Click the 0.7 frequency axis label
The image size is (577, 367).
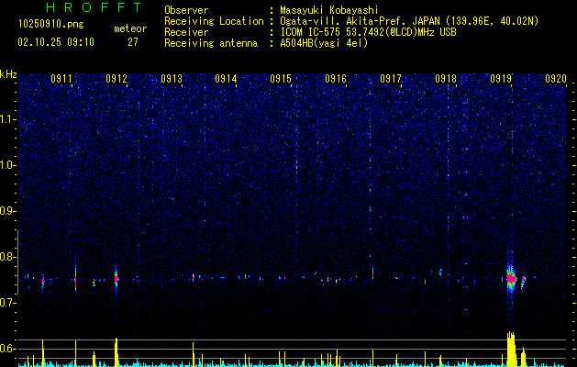pos(7,303)
